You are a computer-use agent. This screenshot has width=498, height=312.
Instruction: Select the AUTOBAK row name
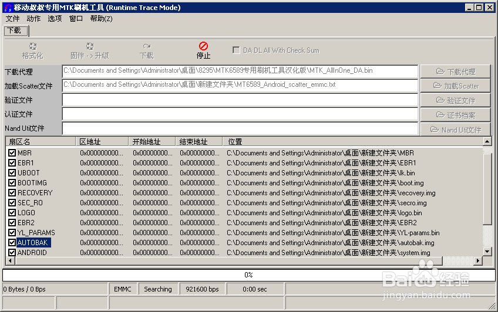pyautogui.click(x=33, y=243)
